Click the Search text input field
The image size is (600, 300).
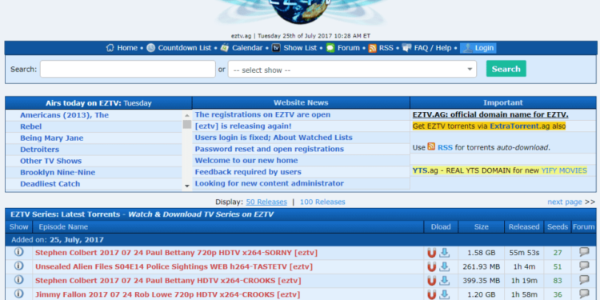coord(128,70)
